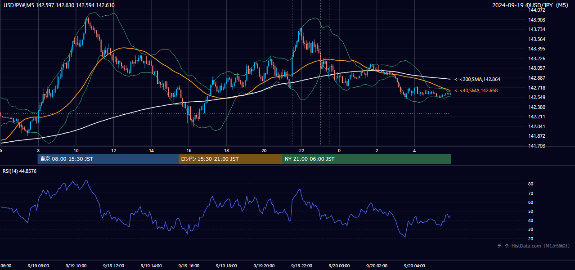Click hour tick 20 under price chart
Image resolution: width=575 pixels, height=270 pixels.
click(264, 151)
